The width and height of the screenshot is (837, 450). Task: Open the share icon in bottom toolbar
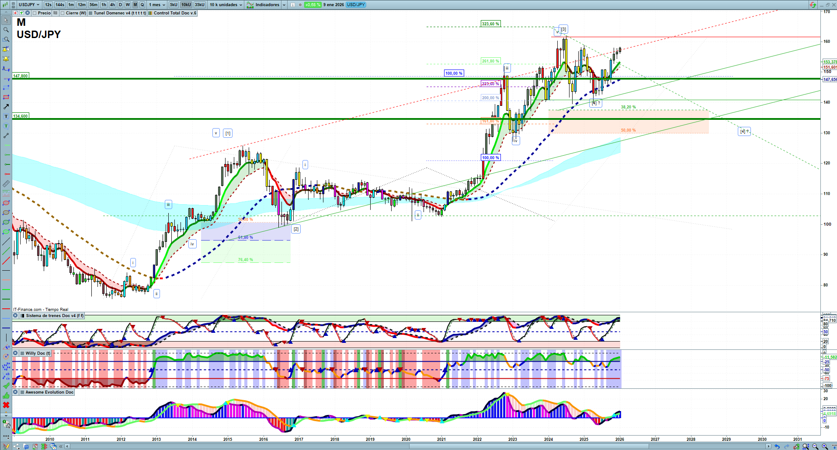tap(17, 447)
